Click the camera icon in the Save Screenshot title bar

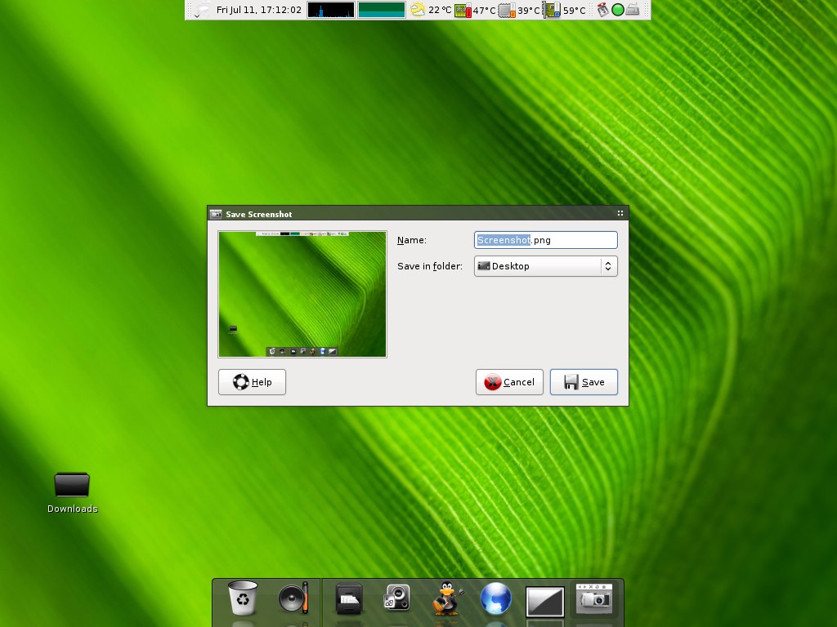(x=216, y=214)
